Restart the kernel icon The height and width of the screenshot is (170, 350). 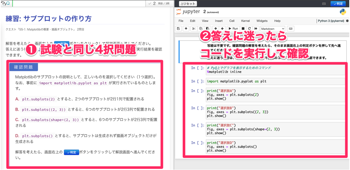(250, 29)
